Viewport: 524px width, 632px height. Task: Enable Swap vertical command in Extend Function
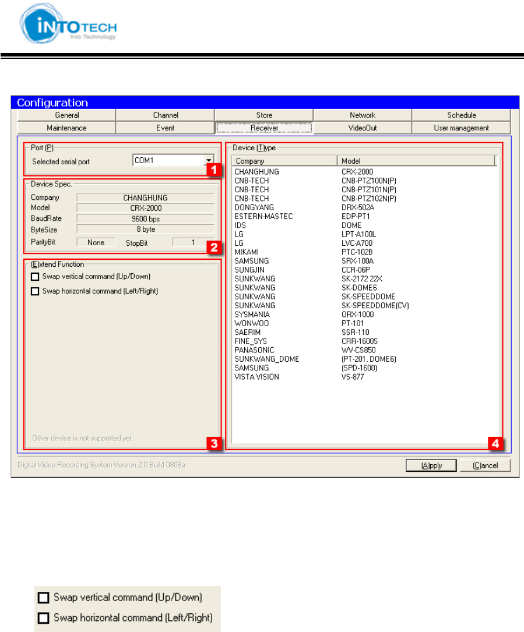(35, 277)
